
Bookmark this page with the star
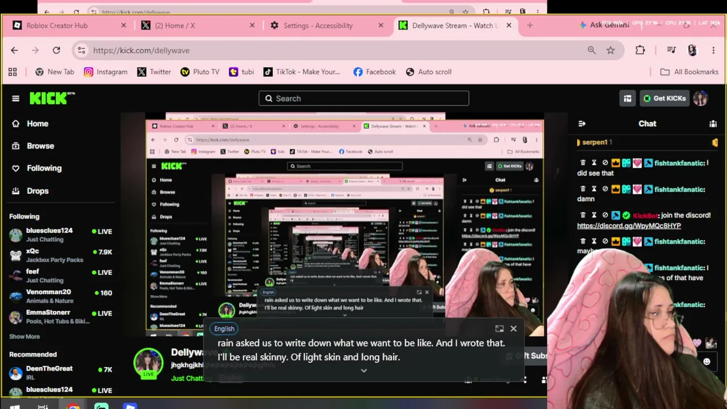click(611, 50)
